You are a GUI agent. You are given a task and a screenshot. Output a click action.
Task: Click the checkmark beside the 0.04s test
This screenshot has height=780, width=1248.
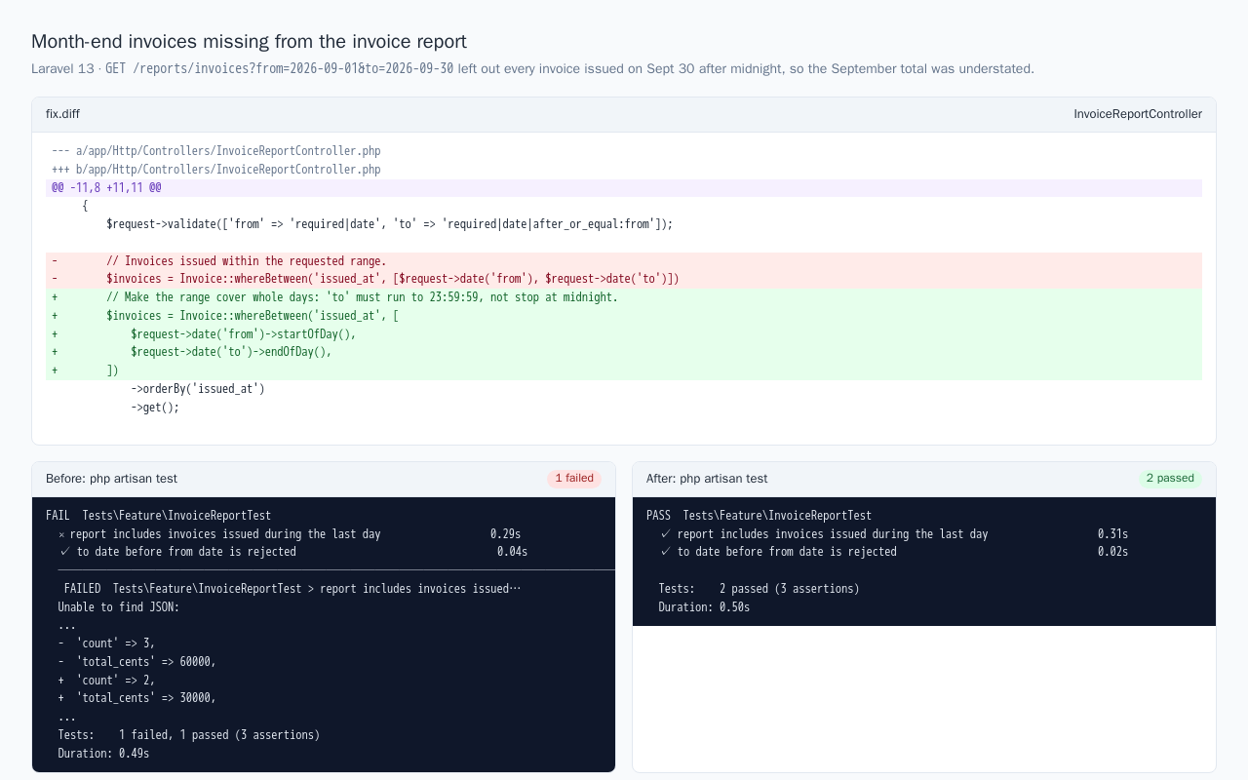click(64, 552)
